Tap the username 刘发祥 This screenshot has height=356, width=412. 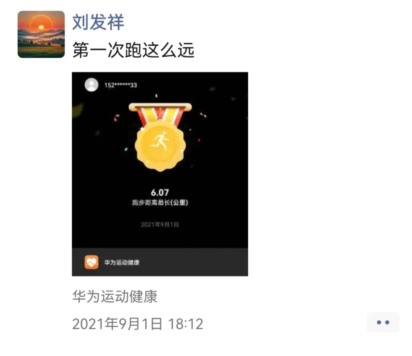click(98, 22)
